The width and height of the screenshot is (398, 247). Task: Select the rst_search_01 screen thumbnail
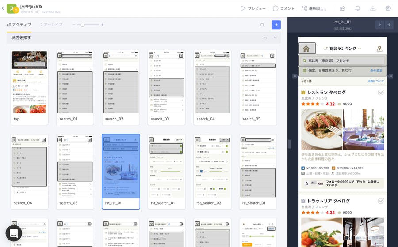[x=167, y=172]
